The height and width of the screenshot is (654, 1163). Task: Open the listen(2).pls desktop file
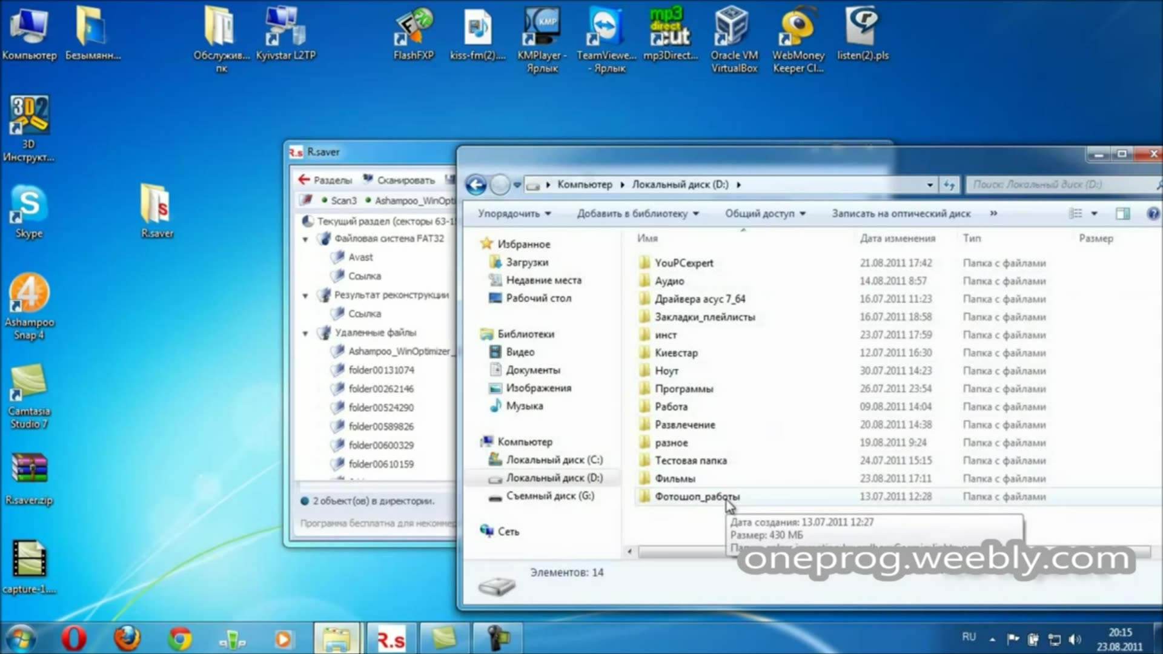[863, 33]
